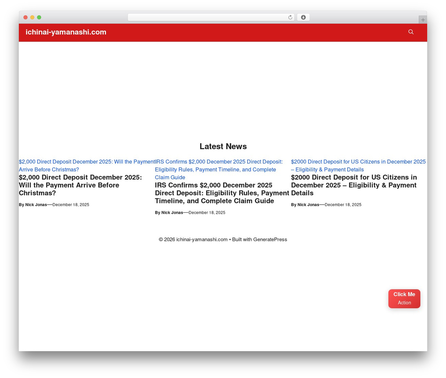Close the window using red button
This screenshot has width=446, height=378.
[25, 17]
